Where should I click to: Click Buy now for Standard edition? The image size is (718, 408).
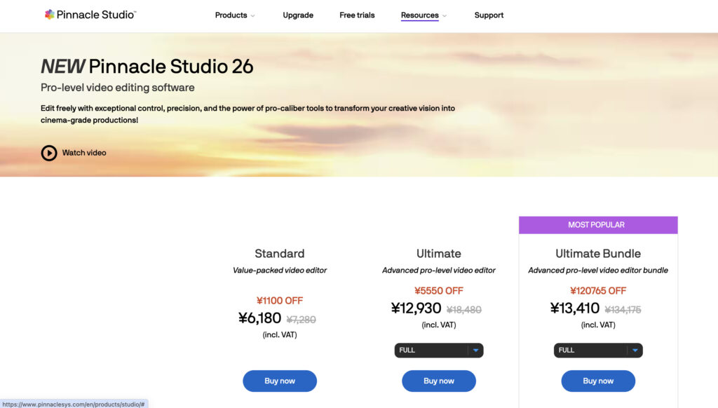point(280,381)
